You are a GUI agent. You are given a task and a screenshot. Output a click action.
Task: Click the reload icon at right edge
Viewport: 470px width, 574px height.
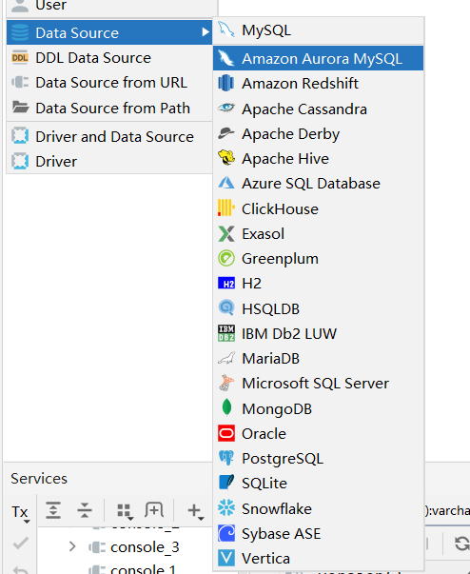(462, 544)
